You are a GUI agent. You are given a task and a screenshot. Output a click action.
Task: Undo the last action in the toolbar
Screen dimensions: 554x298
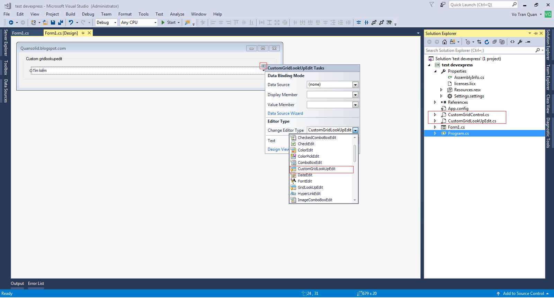[71, 22]
